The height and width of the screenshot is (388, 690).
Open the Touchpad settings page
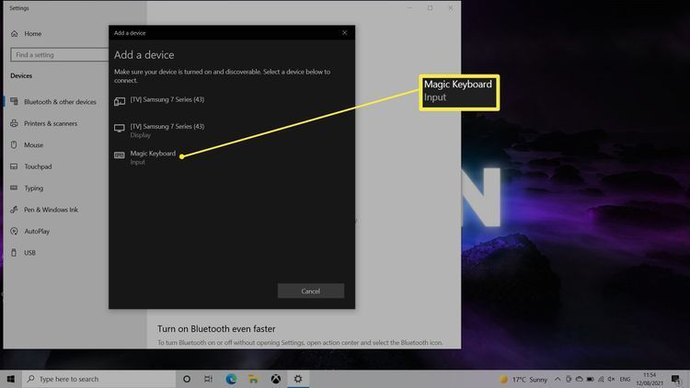(x=38, y=166)
